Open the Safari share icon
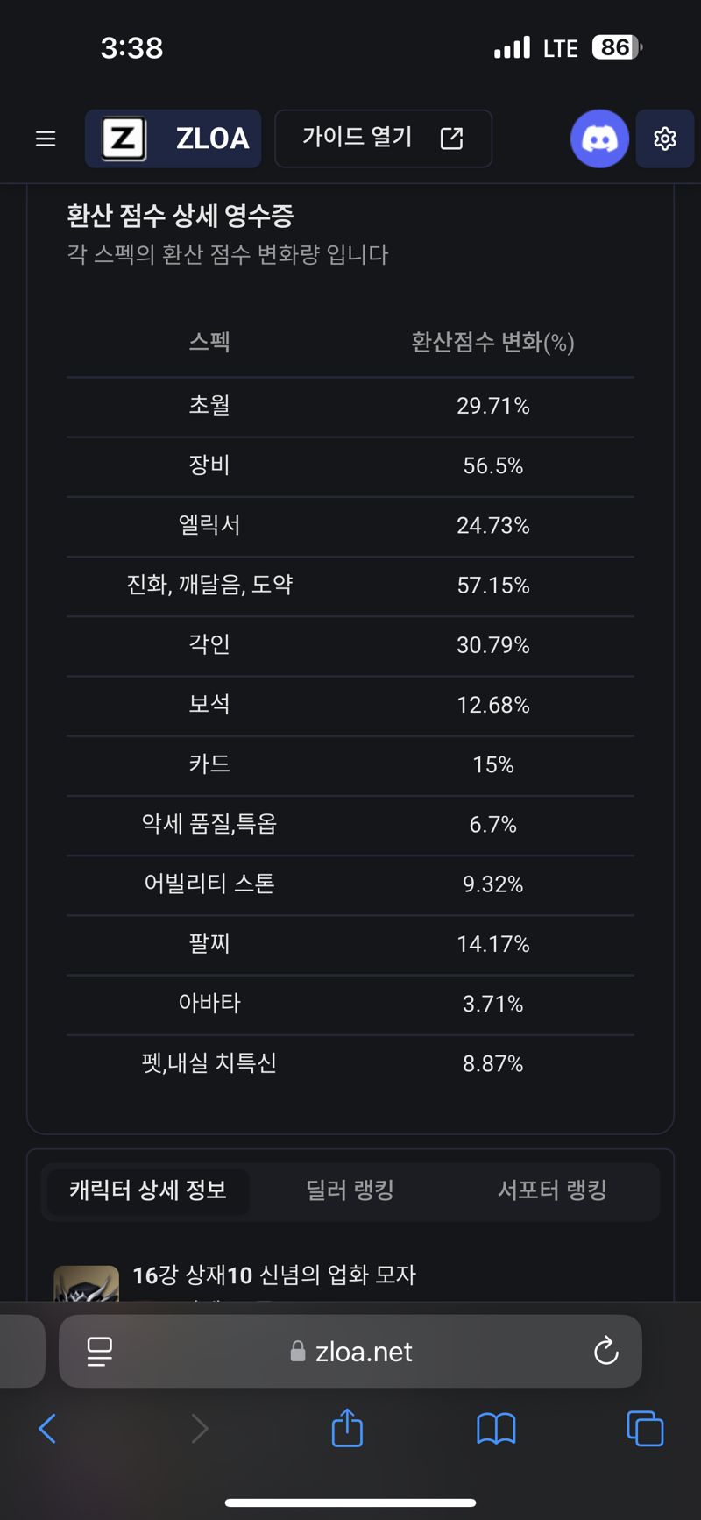Viewport: 701px width, 1520px height. pos(347,1428)
